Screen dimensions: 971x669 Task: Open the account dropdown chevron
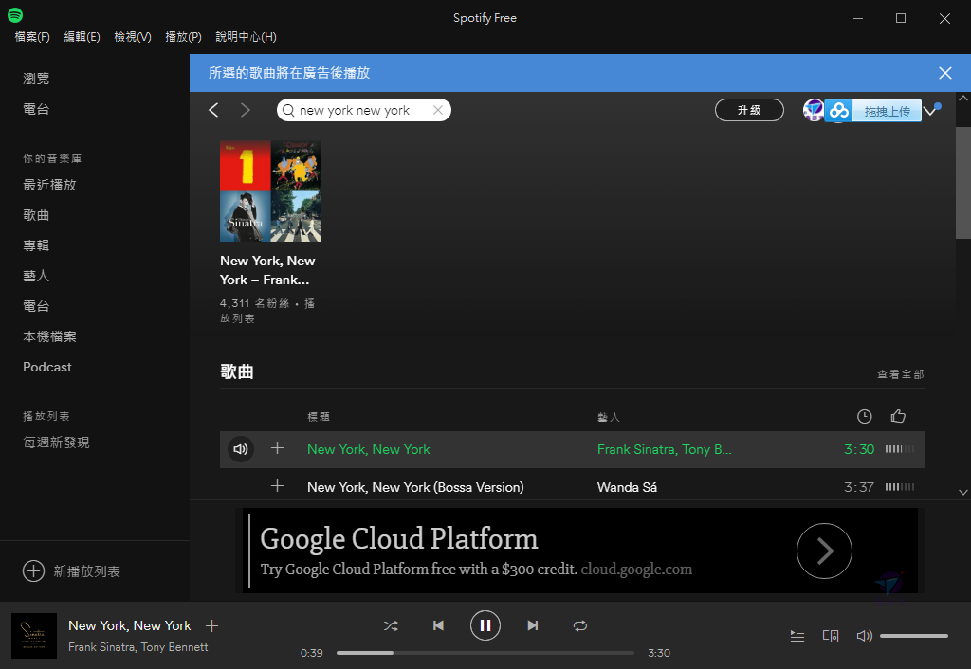pyautogui.click(x=929, y=111)
